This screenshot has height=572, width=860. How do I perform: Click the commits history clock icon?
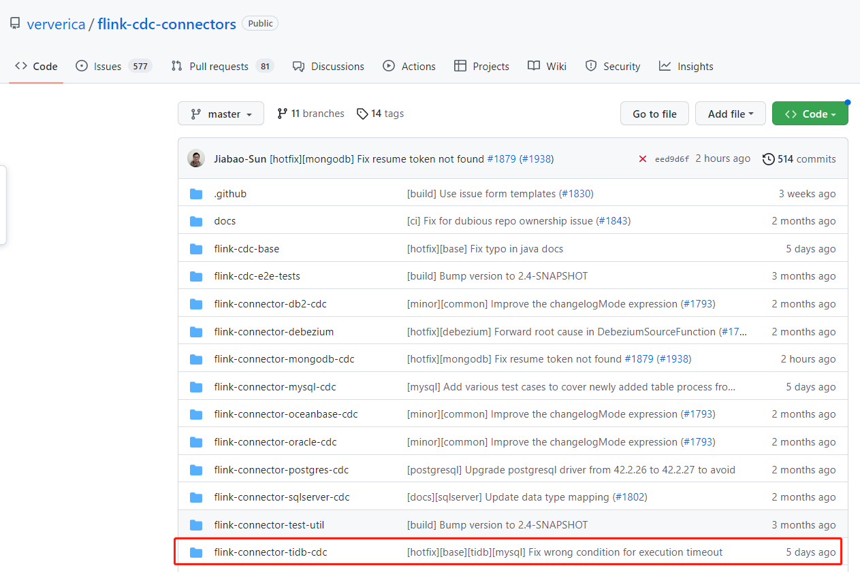(768, 159)
